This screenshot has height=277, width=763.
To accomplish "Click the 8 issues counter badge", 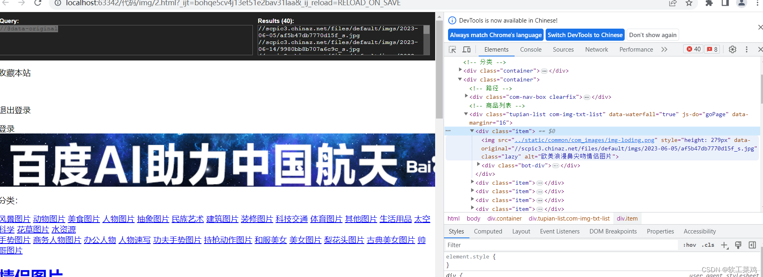I will coord(712,49).
